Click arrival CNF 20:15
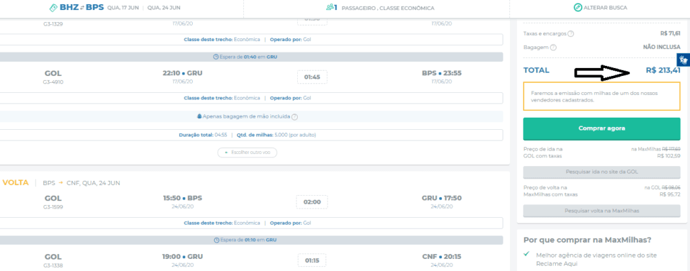 (442, 256)
